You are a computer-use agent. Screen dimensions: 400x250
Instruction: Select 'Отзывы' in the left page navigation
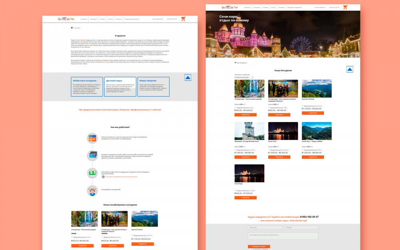(102, 19)
